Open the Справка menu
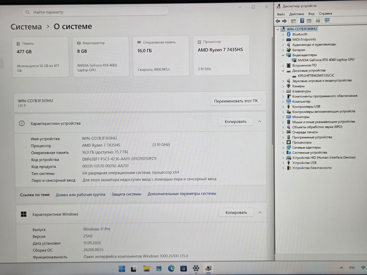 pyautogui.click(x=325, y=14)
